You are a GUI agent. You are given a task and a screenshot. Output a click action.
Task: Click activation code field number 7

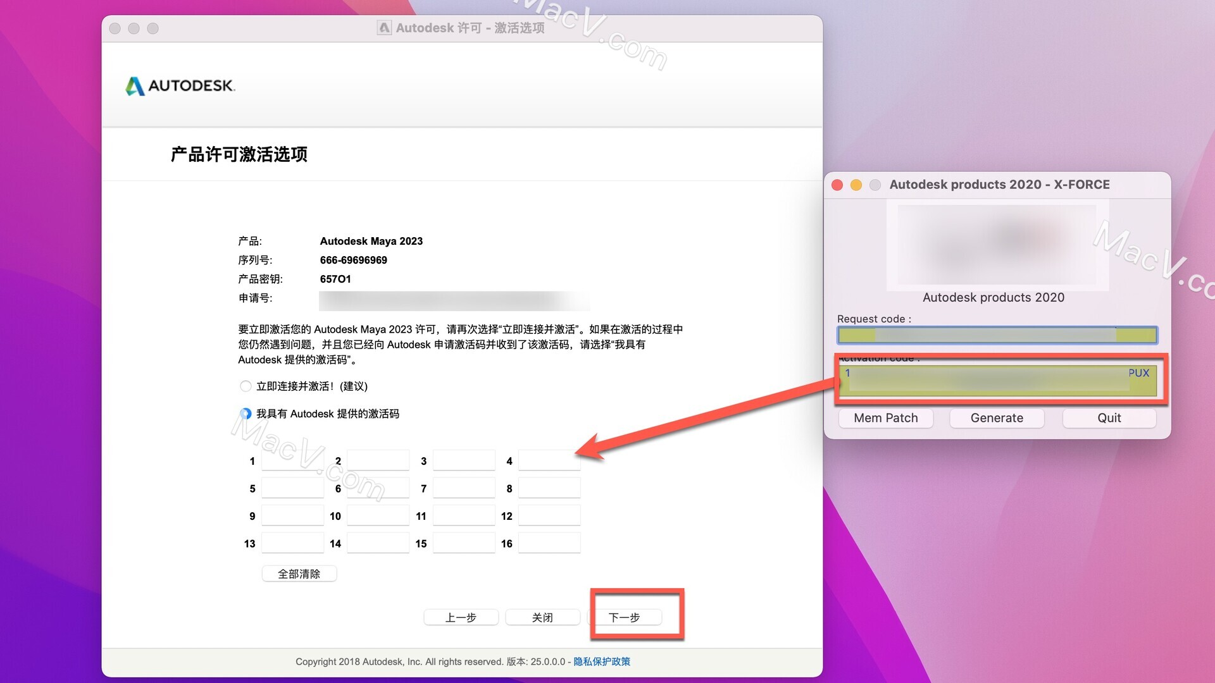point(464,488)
